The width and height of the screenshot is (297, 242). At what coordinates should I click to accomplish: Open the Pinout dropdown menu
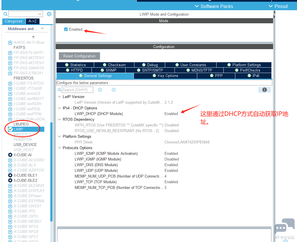(278, 6)
